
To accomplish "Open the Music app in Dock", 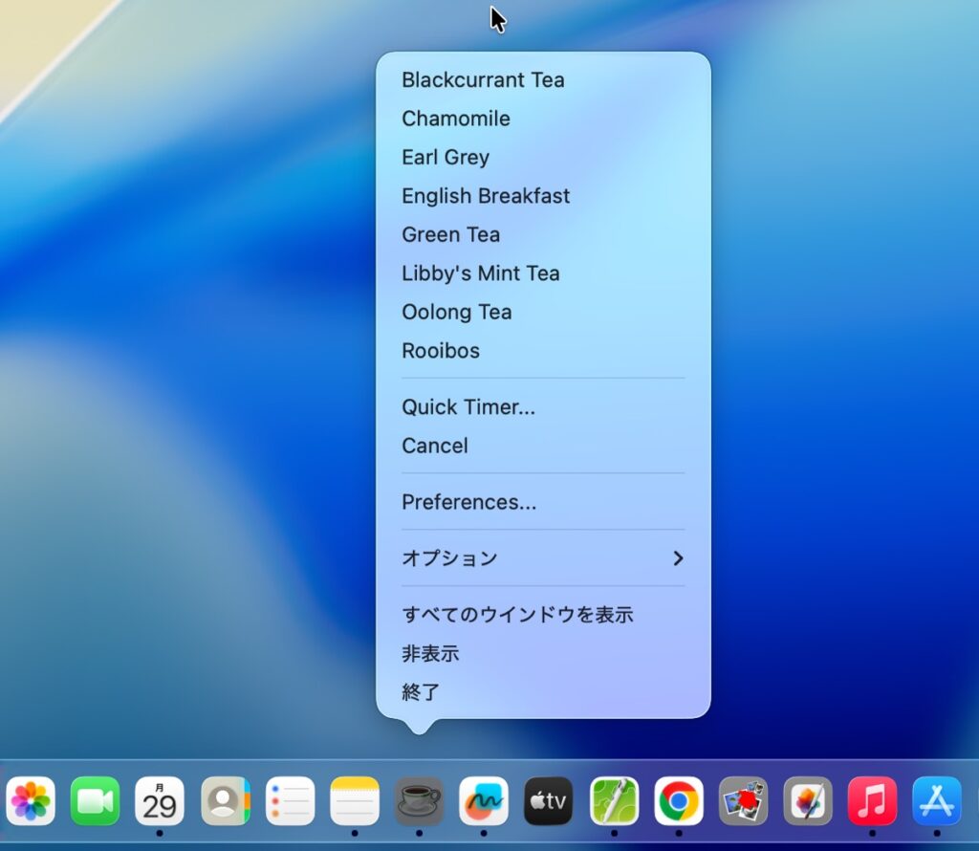I will [x=872, y=801].
